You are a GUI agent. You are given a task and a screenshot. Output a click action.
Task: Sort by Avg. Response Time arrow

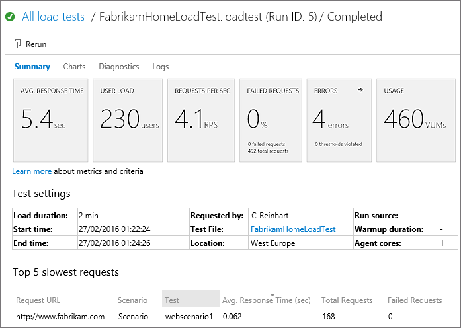(x=271, y=295)
